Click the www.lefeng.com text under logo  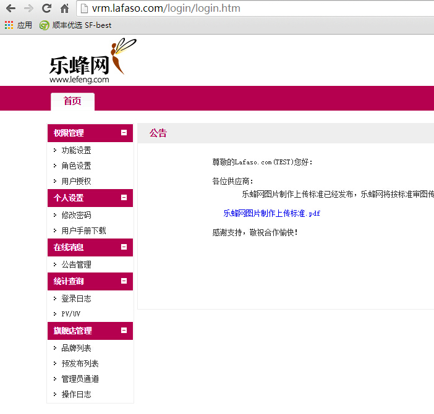pos(79,80)
